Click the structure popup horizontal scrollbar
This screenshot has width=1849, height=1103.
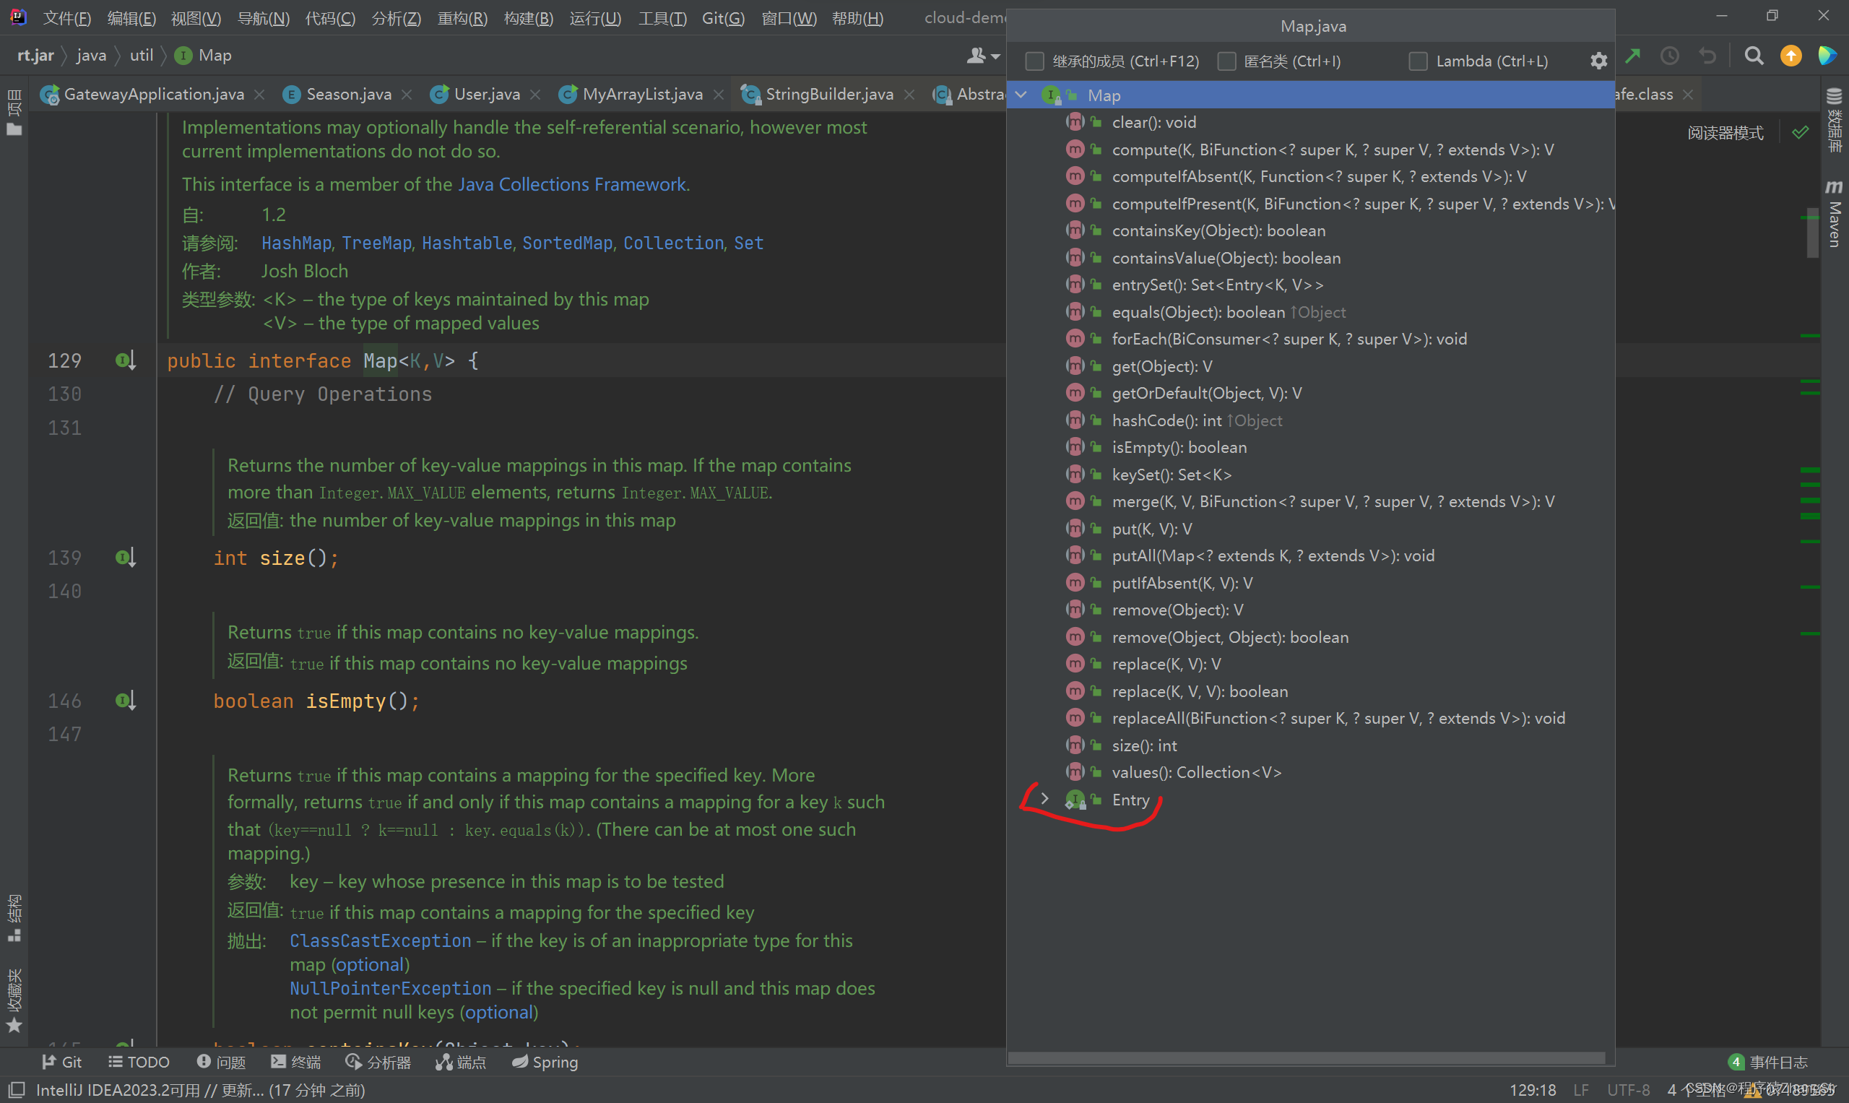[1306, 1057]
